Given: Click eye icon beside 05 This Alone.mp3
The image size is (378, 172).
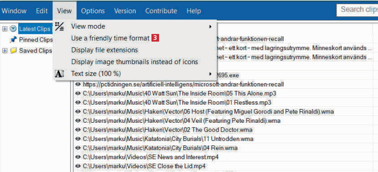Looking at the screenshot, I should tap(78, 93).
